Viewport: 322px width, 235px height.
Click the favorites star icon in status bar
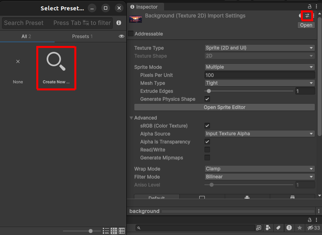300,228
